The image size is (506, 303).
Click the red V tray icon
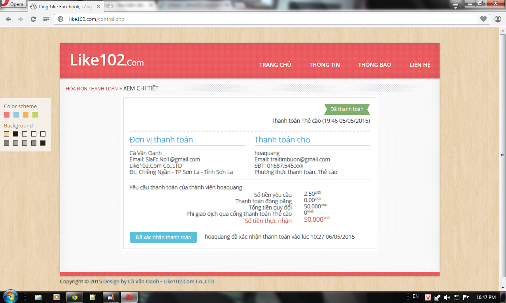pos(428,297)
